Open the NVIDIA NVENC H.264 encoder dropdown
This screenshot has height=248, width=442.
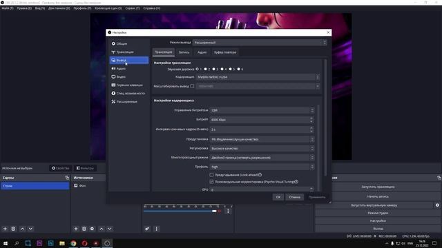click(258, 76)
